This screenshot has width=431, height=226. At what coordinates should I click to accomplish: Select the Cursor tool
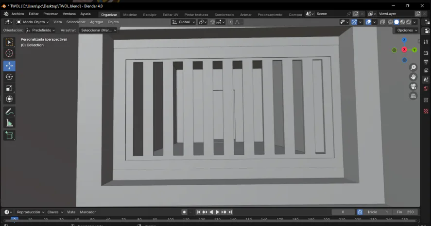click(x=9, y=53)
